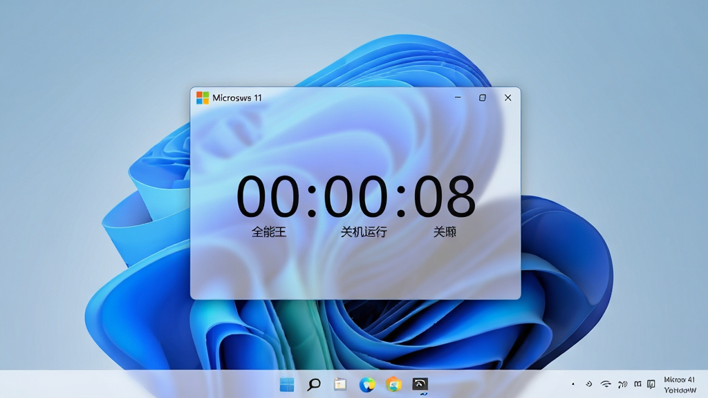Click the tray icon left of Wi-Fi
The height and width of the screenshot is (398, 708).
(589, 384)
